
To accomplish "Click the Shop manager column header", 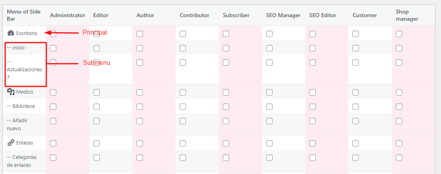I will point(407,15).
